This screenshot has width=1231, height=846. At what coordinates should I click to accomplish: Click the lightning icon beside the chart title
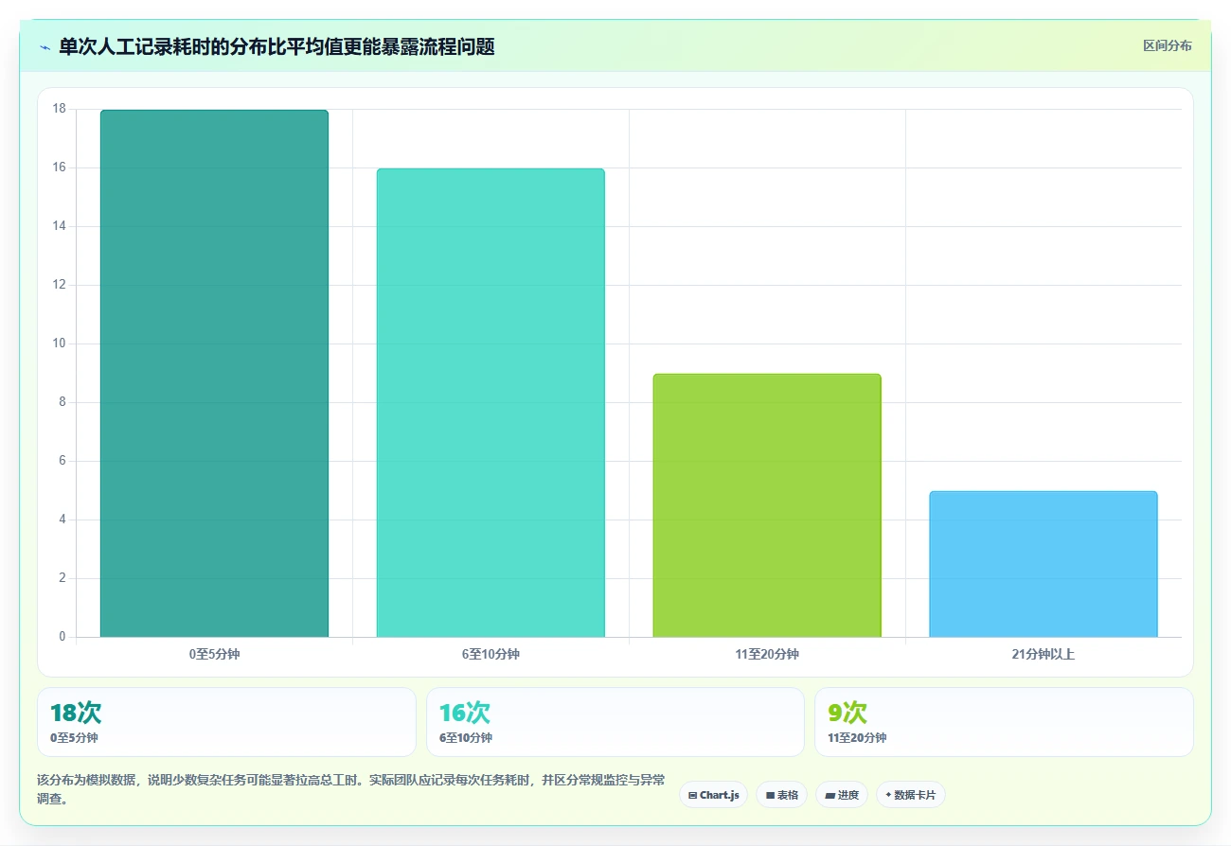45,47
